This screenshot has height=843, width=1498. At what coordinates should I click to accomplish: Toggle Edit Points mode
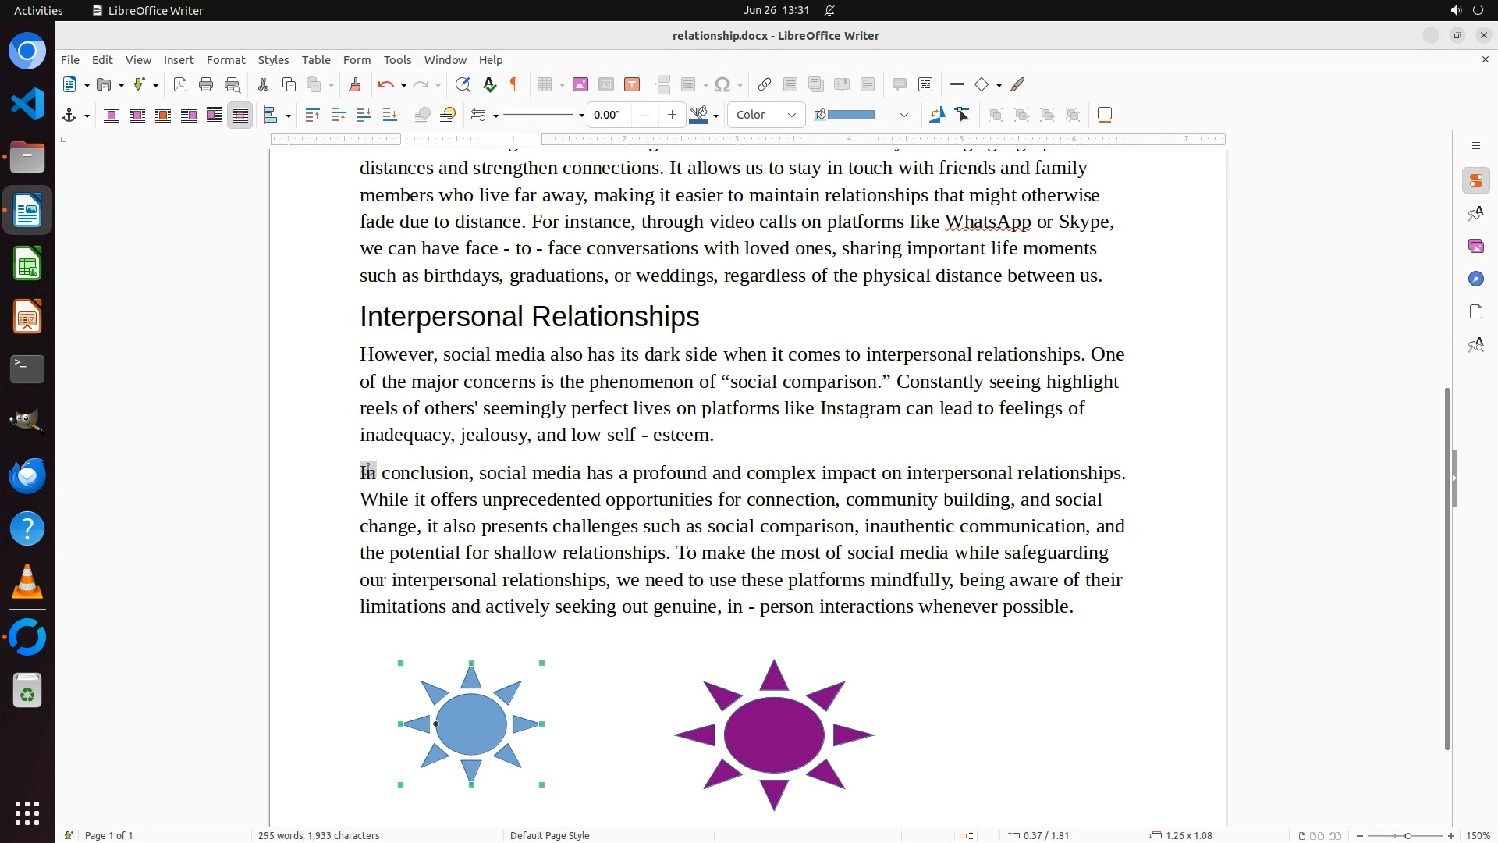tap(962, 115)
